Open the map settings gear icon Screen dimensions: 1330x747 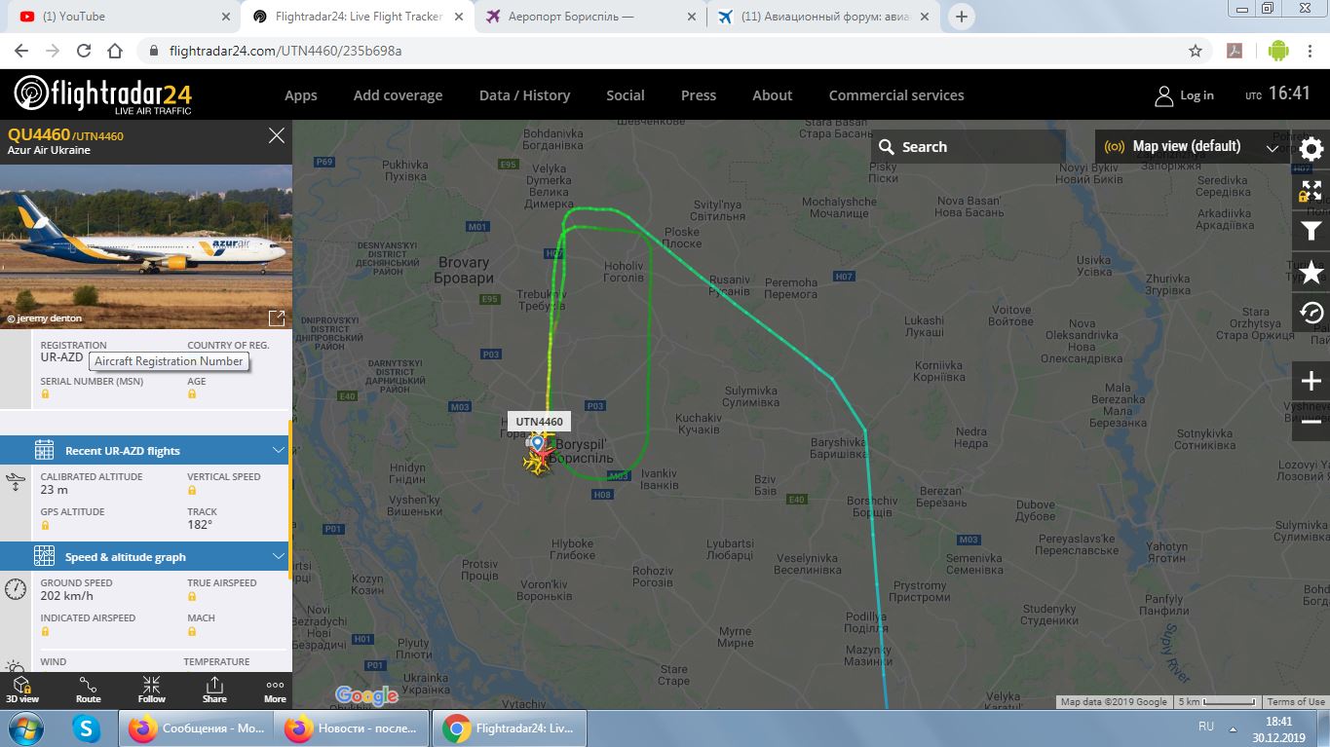[x=1311, y=149]
